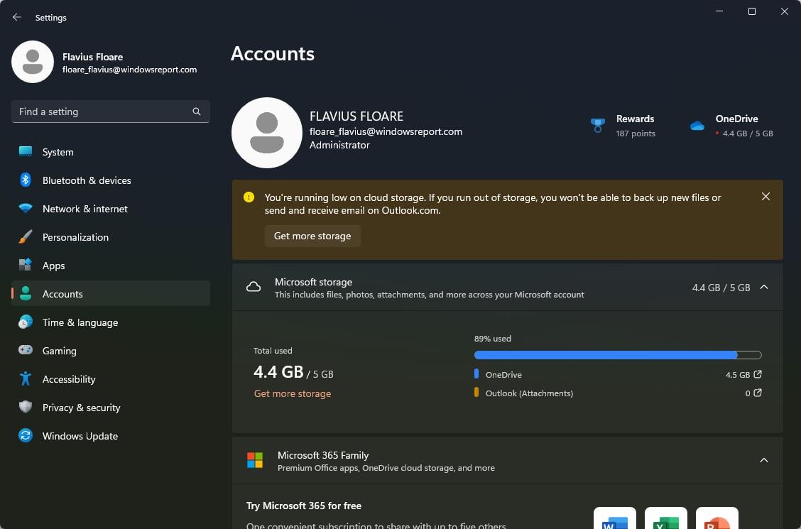Image resolution: width=801 pixels, height=529 pixels.
Task: Click the PowerPoint app icon tile
Action: 716,518
